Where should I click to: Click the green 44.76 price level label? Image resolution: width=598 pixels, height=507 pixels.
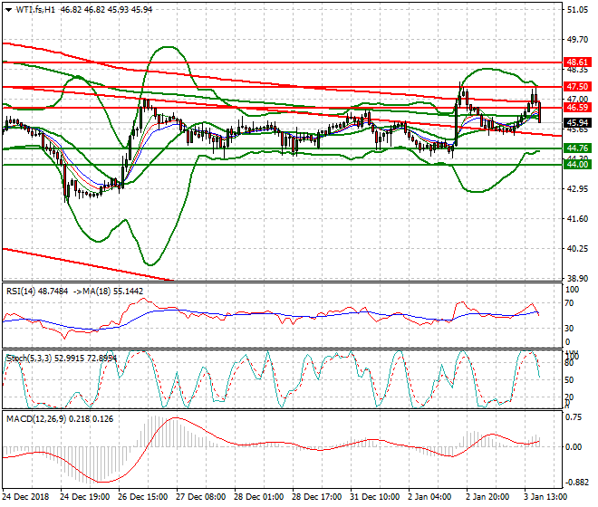(577, 148)
